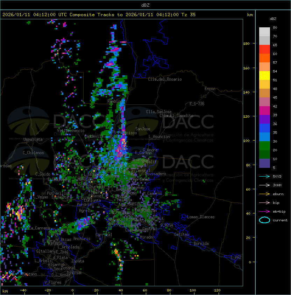Click the white 30HM arrow legend icon

click(x=264, y=185)
